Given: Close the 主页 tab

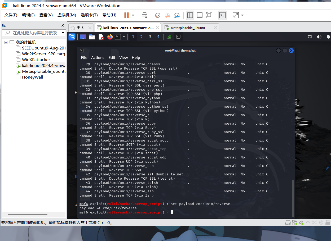Looking at the screenshot, I should (90, 28).
